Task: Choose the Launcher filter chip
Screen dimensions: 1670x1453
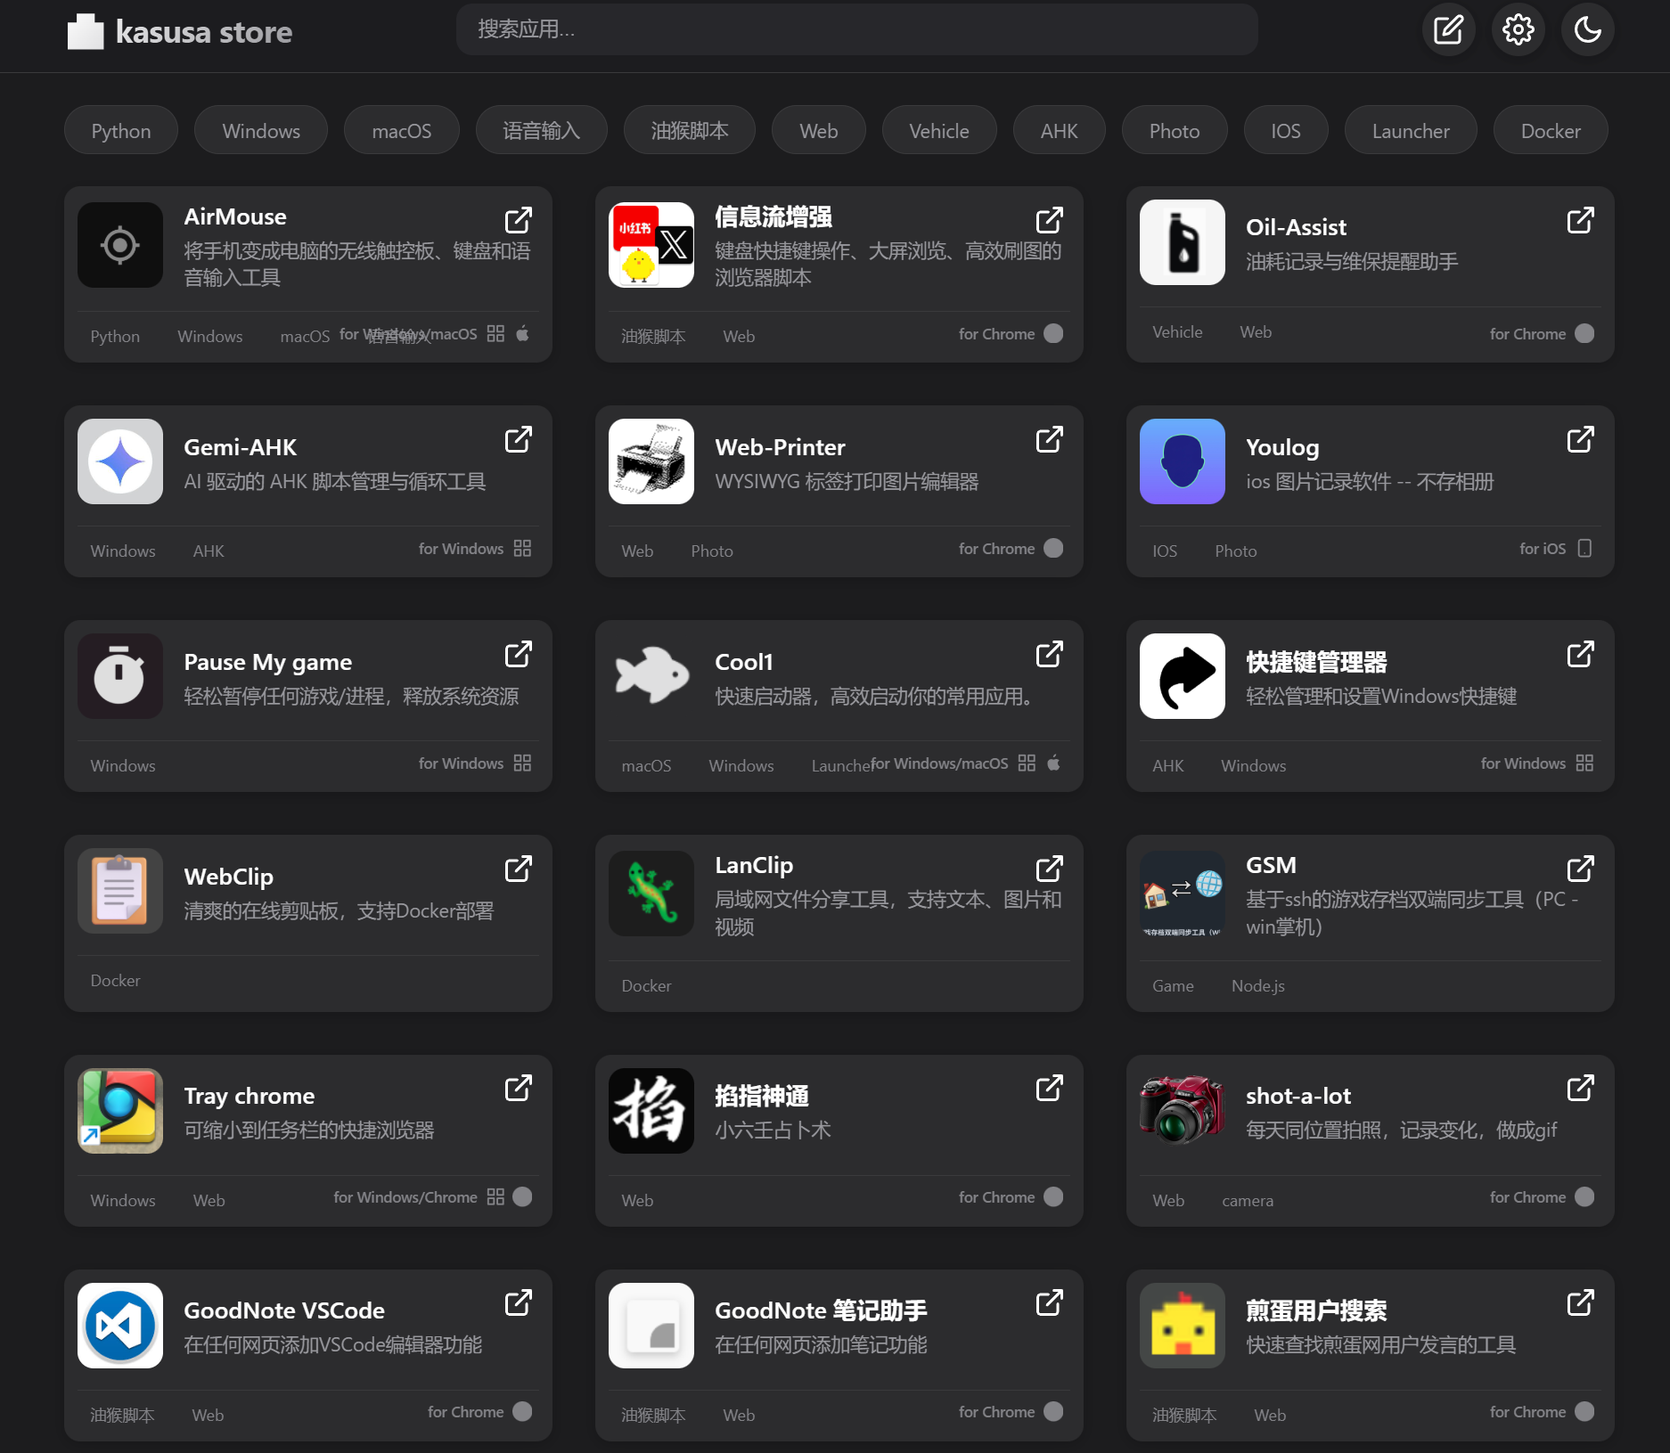Action: [x=1410, y=131]
